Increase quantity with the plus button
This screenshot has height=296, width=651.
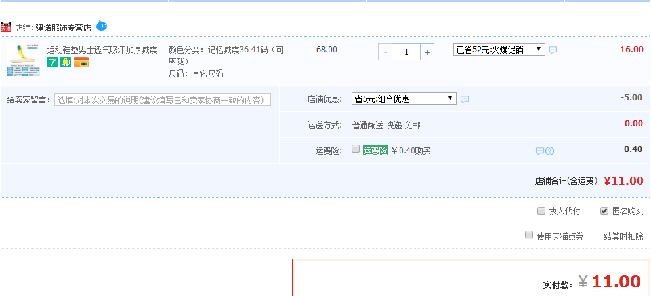[x=427, y=52]
